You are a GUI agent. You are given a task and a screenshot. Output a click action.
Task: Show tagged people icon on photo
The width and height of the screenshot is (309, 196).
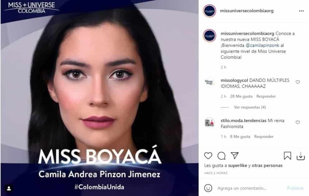[9, 188]
